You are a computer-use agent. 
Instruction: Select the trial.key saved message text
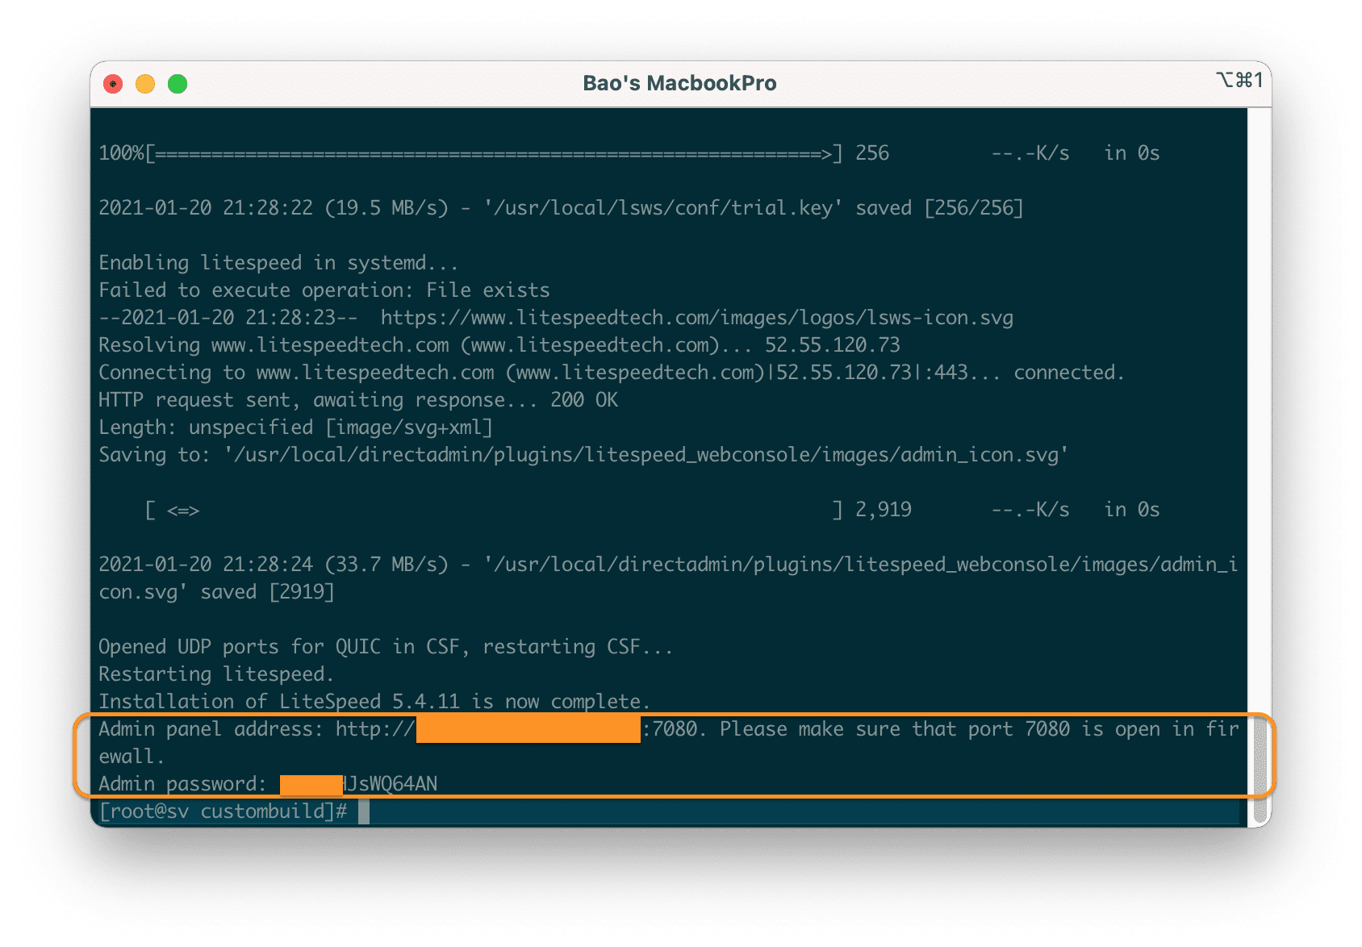coord(565,207)
